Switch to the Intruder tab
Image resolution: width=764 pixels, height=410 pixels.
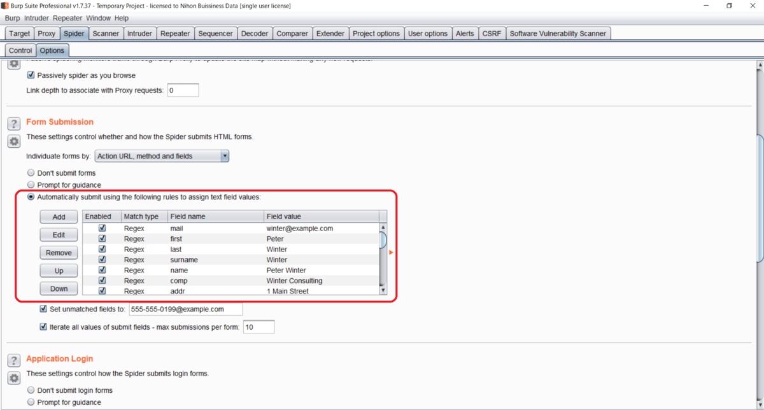tap(139, 34)
